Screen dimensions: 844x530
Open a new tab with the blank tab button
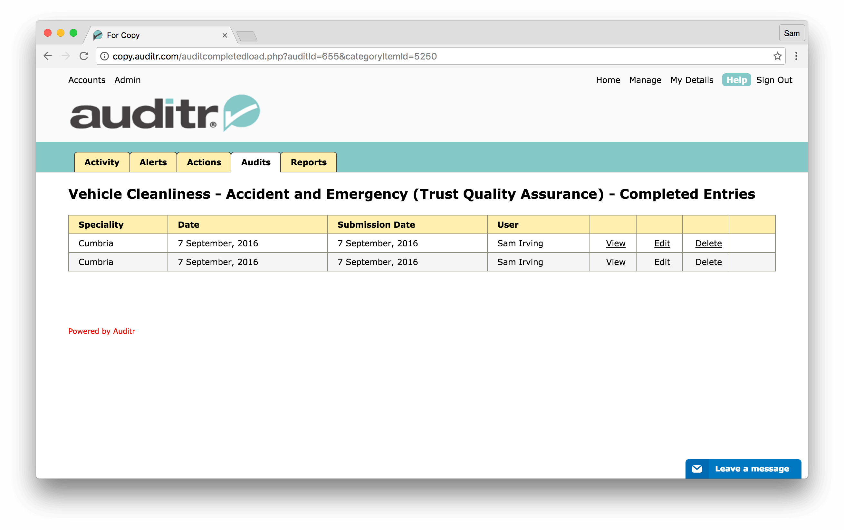click(x=247, y=36)
